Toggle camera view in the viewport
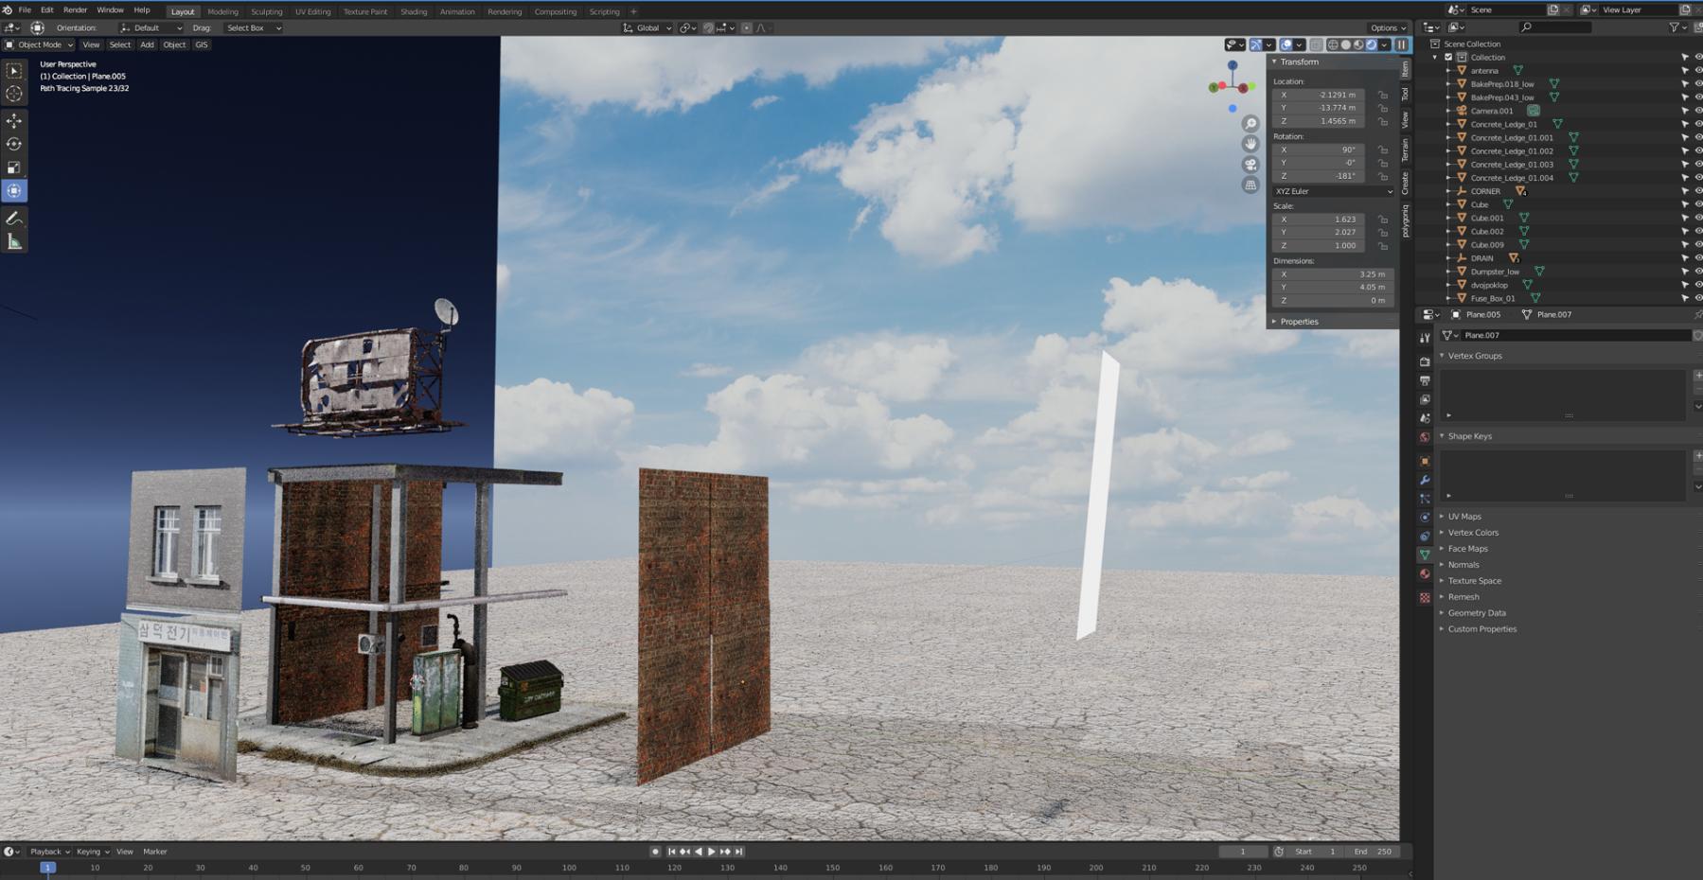This screenshot has height=880, width=1703. (x=1251, y=165)
